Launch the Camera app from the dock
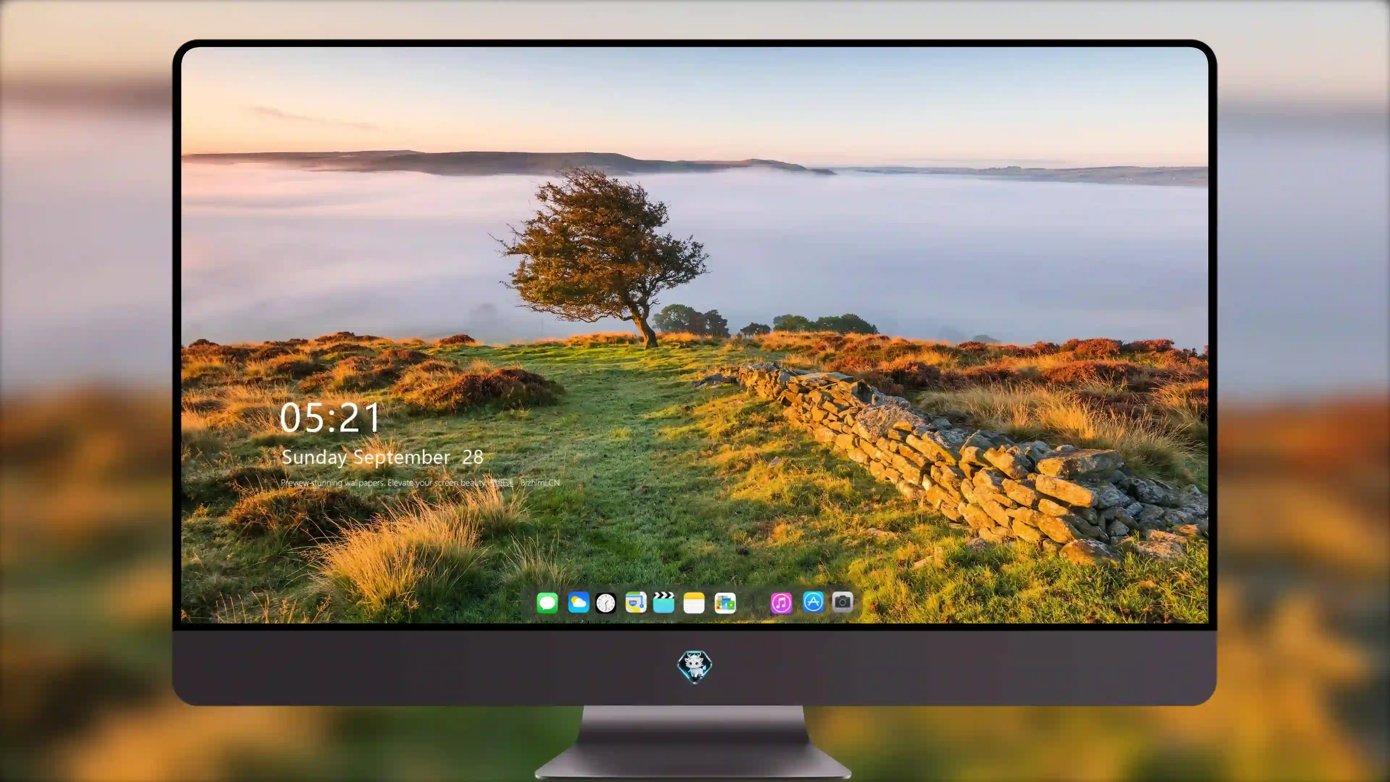This screenshot has width=1390, height=782. 842,602
